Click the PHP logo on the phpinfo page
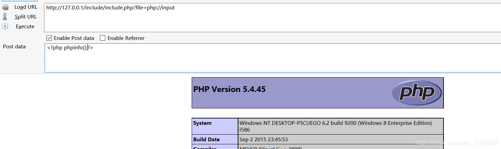Viewport: 501px width, 149px height. click(417, 93)
